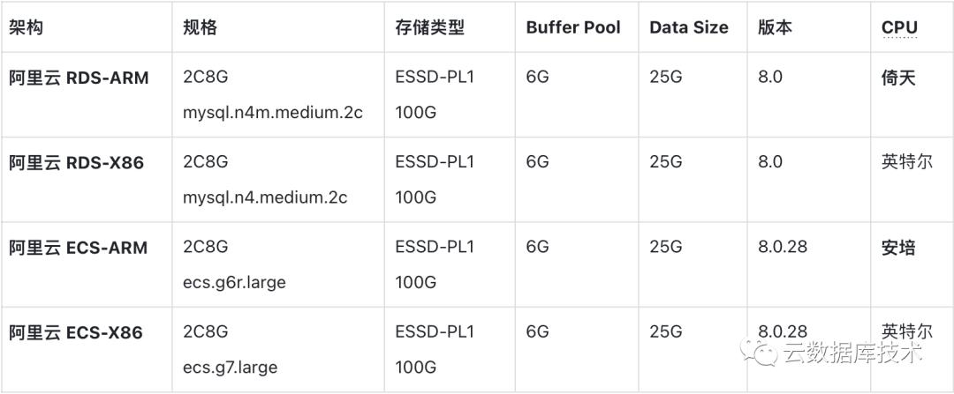Select the ecs.g6r.large spec text

click(234, 283)
